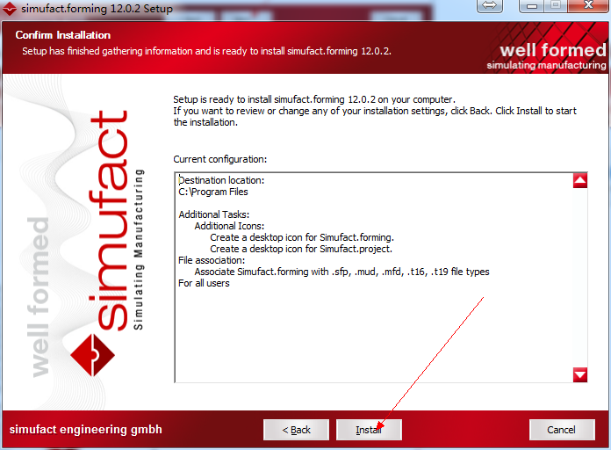Click the Install button
The image size is (611, 450).
[x=369, y=430]
